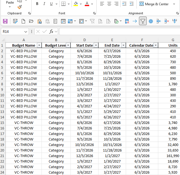The image size is (180, 175).
Task: Open the Font settings dialog launcher
Action: click(94, 13)
